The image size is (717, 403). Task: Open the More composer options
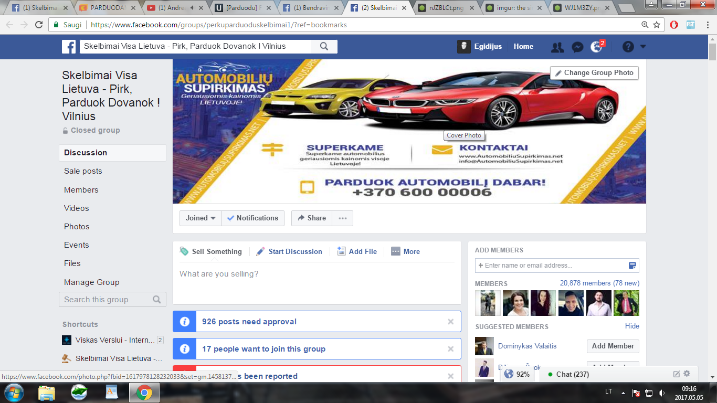405,251
